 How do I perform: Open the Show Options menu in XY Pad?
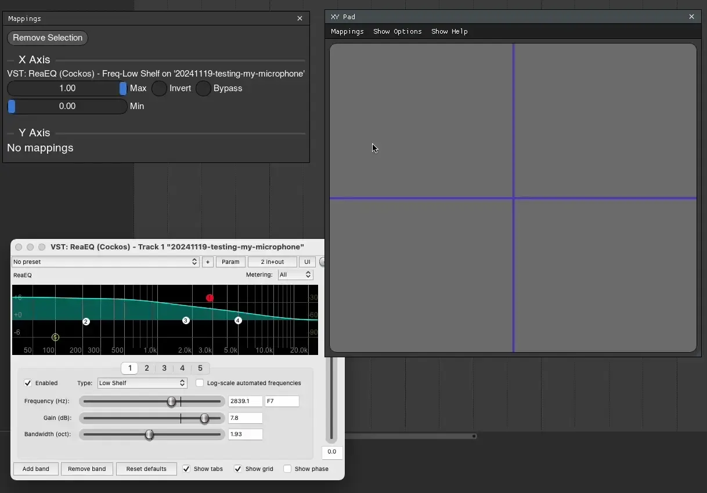[x=397, y=31]
